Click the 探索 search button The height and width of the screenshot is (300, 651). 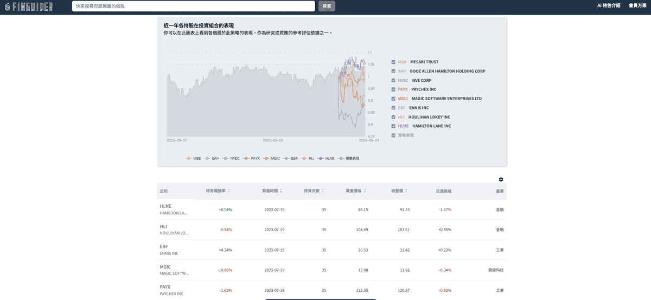327,6
